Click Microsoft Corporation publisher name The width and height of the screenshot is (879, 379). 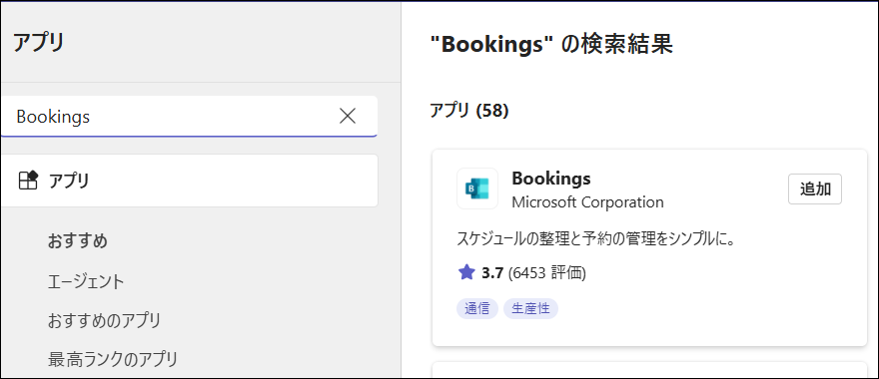tap(587, 202)
